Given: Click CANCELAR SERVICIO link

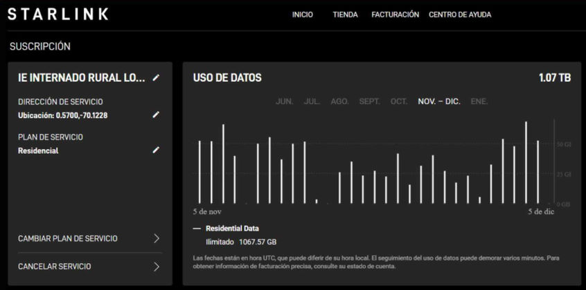Looking at the screenshot, I should pos(55,267).
